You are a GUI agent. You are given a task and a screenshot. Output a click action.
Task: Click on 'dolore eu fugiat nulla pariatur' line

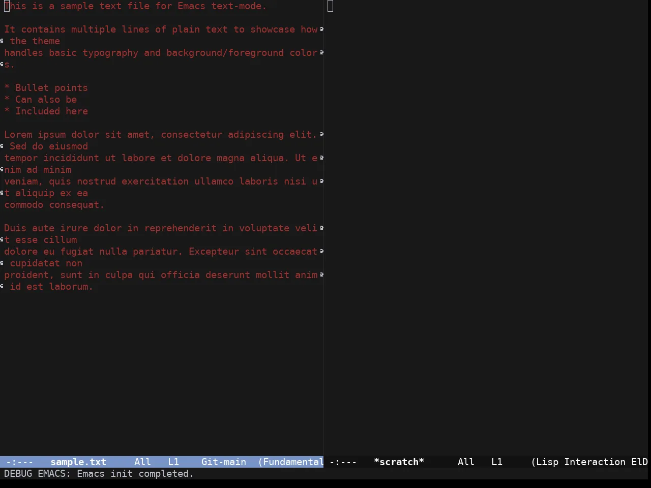coord(161,252)
